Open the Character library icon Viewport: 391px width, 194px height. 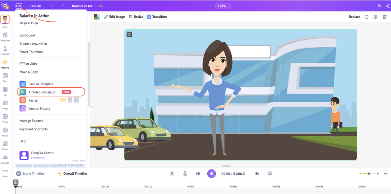pos(5,50)
